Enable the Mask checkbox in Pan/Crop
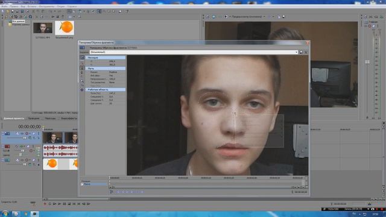Screen dimensions: 386x217 tap(82, 184)
